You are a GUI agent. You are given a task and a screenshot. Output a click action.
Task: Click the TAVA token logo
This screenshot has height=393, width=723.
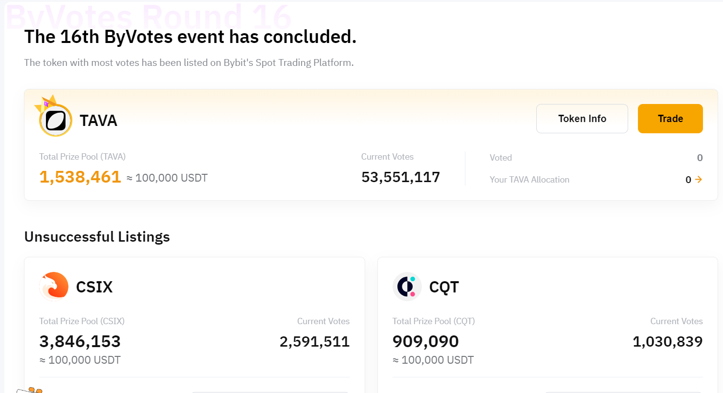pyautogui.click(x=56, y=120)
